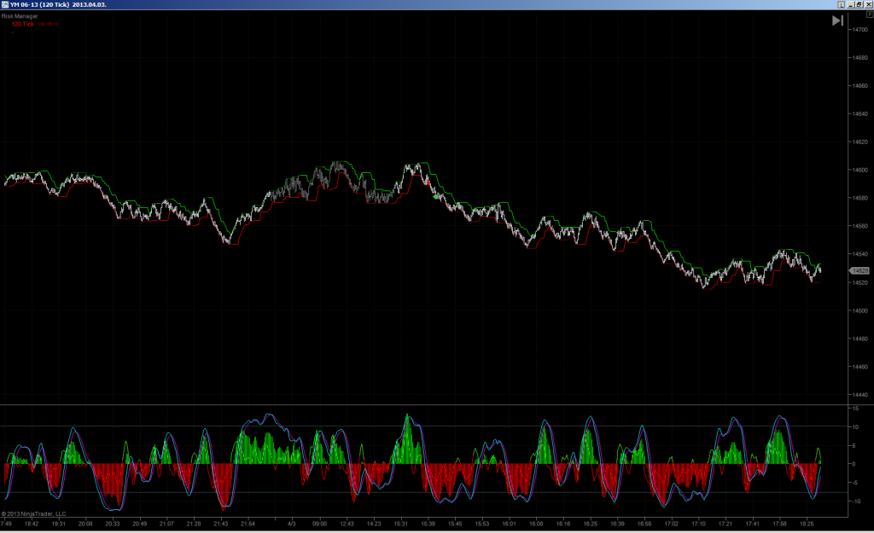Select the Risk Manager label
The height and width of the screenshot is (533, 874).
pyautogui.click(x=20, y=16)
